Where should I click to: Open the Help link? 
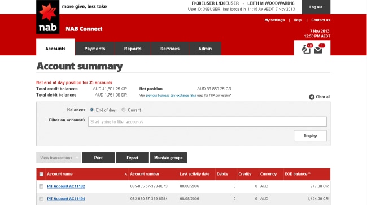click(x=298, y=20)
